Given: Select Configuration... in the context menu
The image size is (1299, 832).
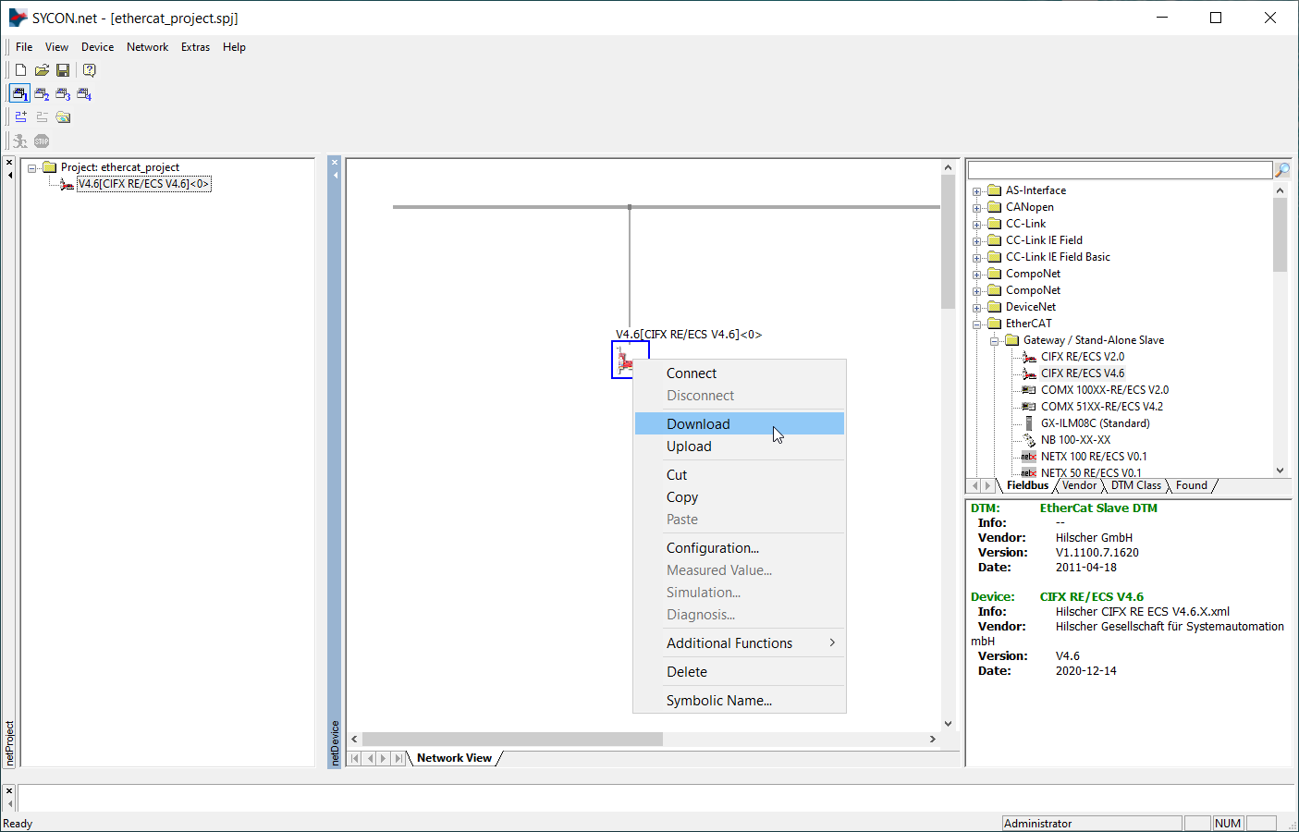Looking at the screenshot, I should (712, 548).
